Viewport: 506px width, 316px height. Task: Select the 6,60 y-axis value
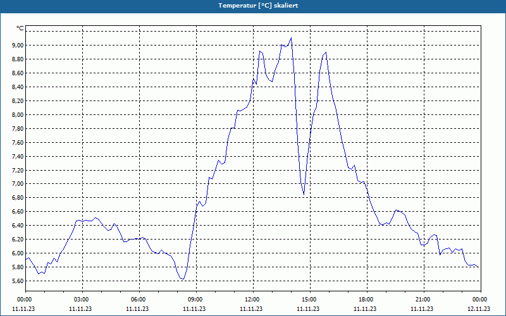(18, 212)
